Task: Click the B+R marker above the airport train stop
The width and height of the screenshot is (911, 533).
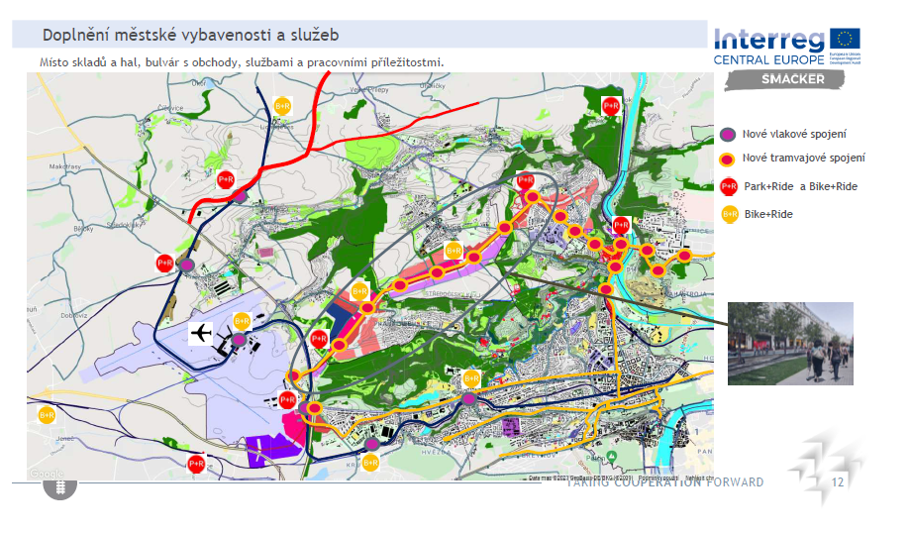Action: click(242, 321)
